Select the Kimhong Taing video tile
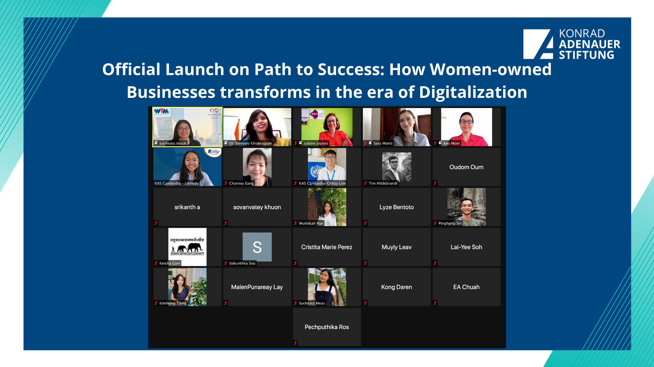Image resolution: width=654 pixels, height=367 pixels. click(187, 286)
